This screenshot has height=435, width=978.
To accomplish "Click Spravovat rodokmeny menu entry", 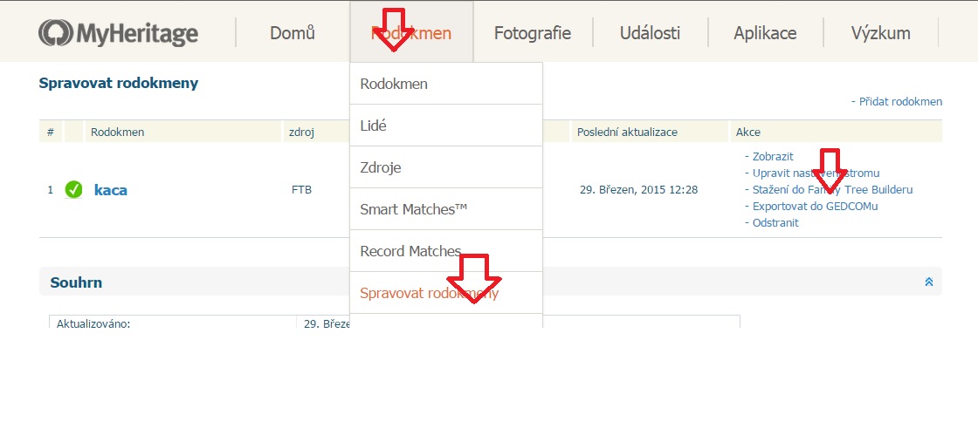I will [429, 293].
